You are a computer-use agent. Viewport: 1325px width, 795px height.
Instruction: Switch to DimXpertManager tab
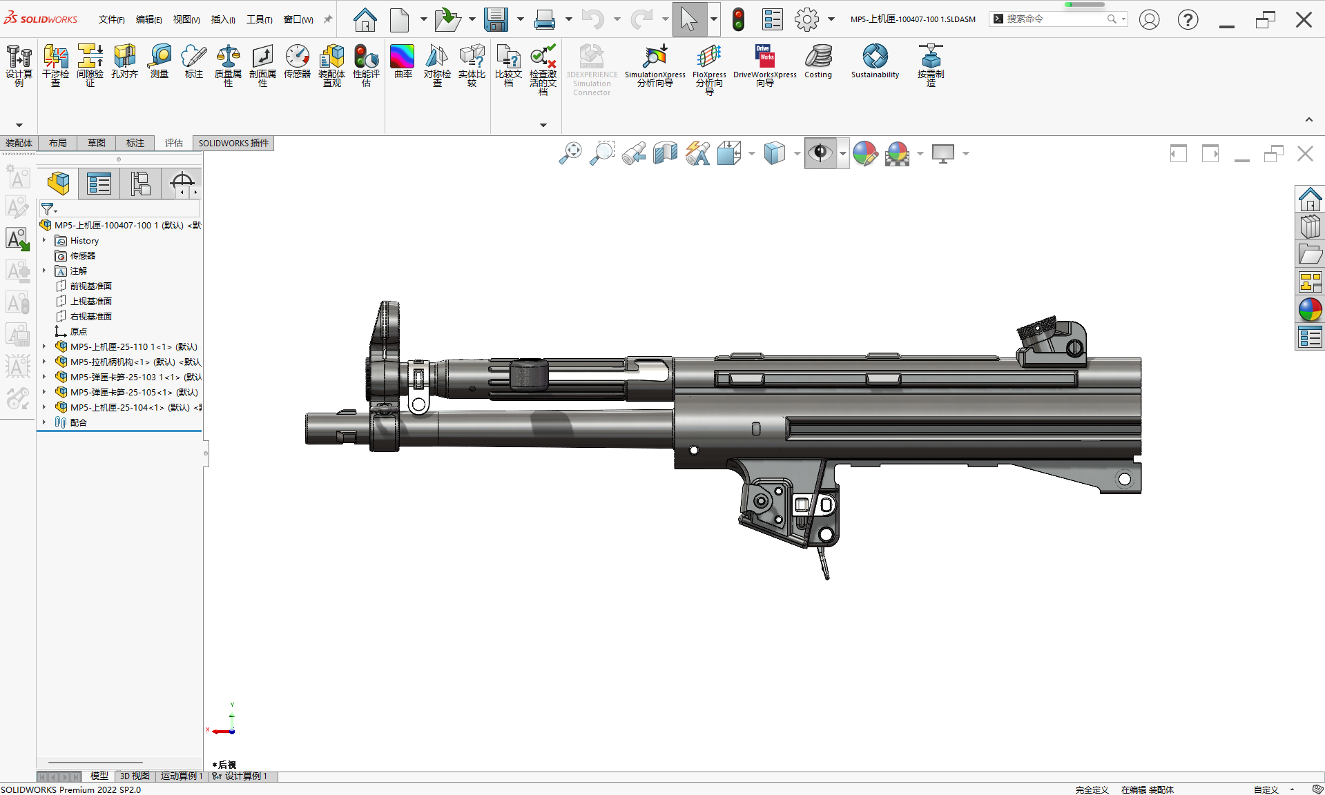coord(182,182)
